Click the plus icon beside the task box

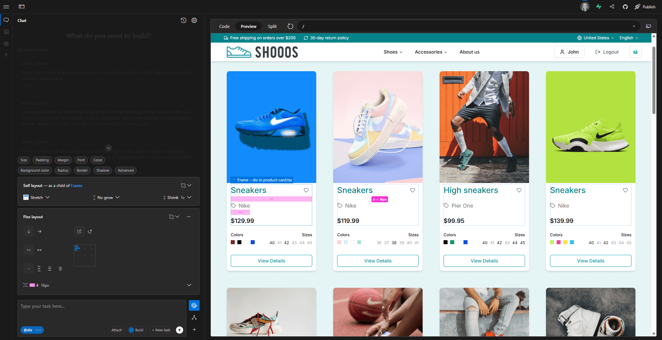tap(194, 330)
